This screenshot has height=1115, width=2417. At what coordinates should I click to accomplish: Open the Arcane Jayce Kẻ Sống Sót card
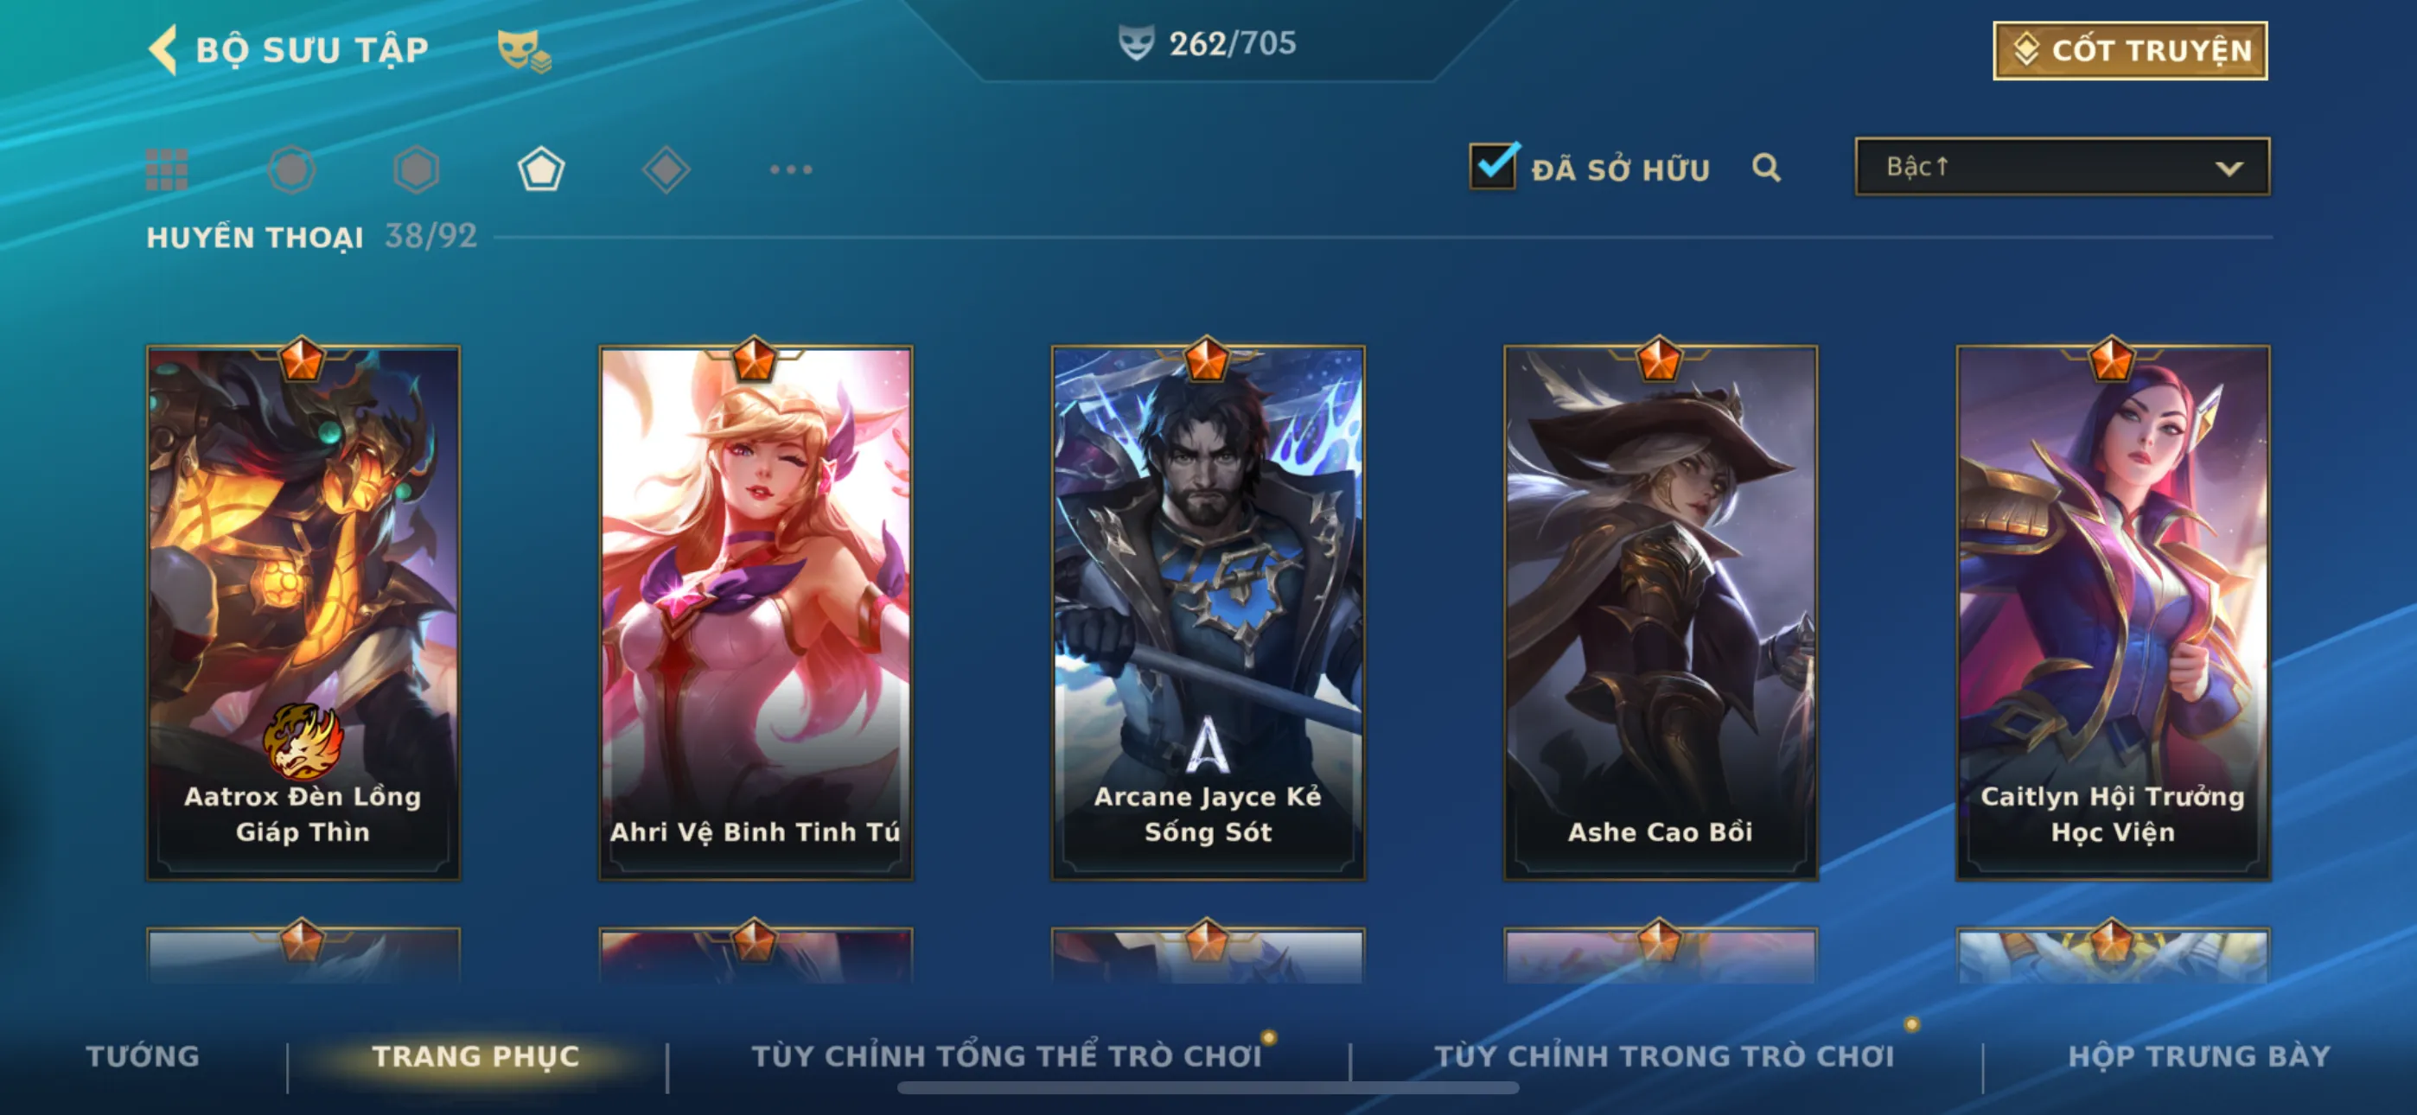coord(1208,613)
